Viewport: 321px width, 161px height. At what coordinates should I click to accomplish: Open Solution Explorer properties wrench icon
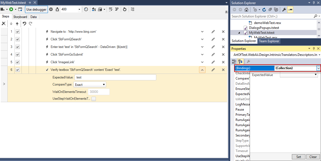(x=284, y=10)
